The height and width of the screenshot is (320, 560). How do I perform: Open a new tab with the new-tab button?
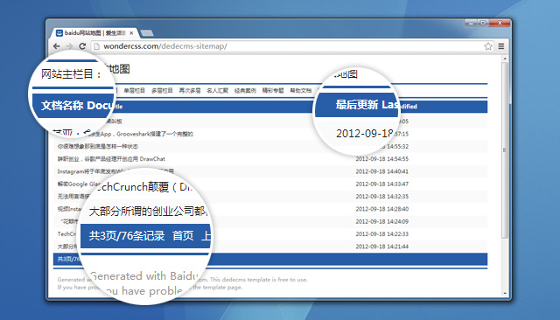pos(147,33)
